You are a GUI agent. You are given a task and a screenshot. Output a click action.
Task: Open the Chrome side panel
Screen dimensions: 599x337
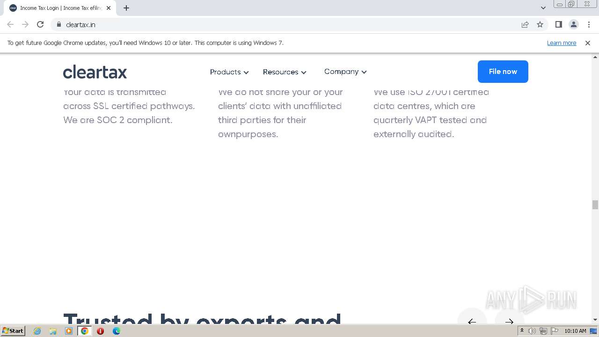[559, 24]
